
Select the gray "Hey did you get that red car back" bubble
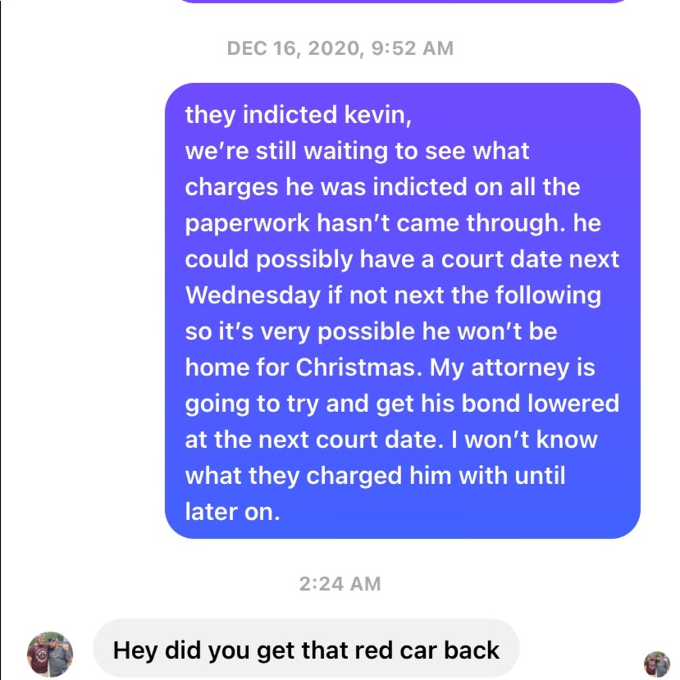pyautogui.click(x=306, y=649)
